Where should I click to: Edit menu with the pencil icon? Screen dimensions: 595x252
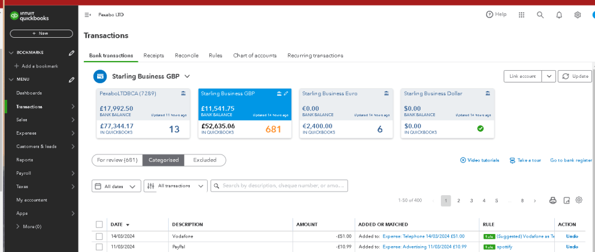pos(72,80)
